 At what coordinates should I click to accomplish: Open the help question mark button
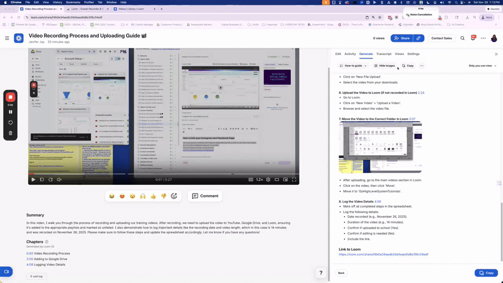(321, 273)
